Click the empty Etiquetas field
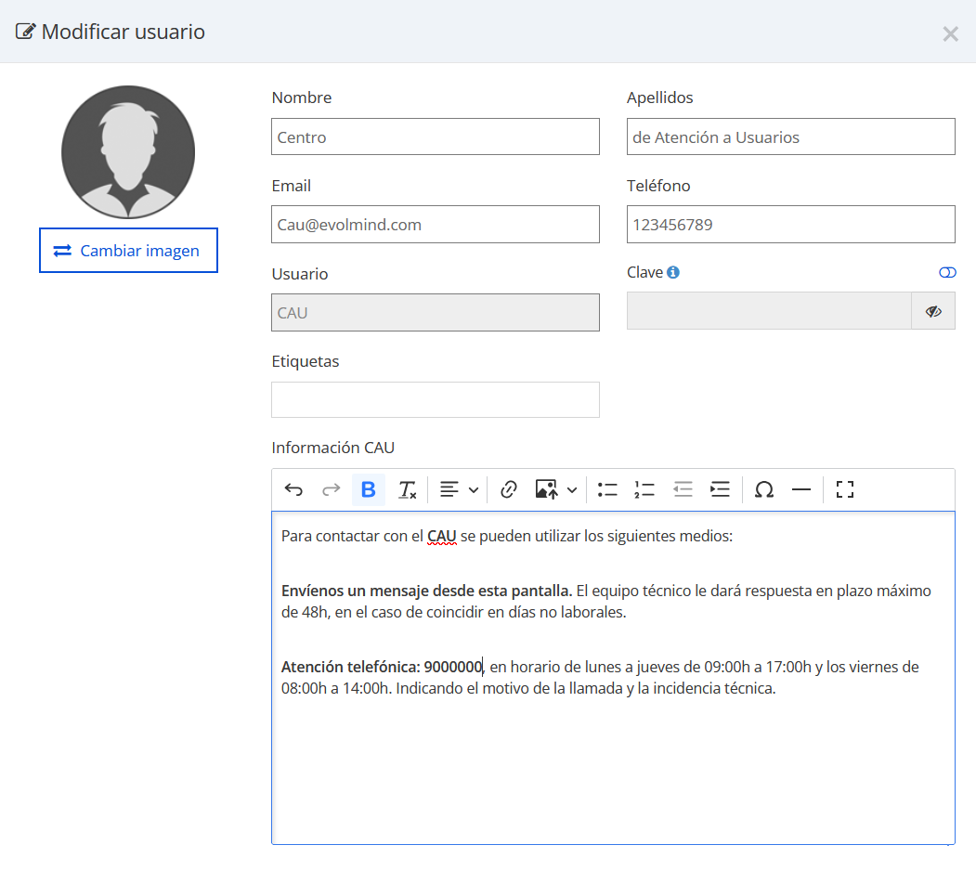976x871 pixels. 436,399
